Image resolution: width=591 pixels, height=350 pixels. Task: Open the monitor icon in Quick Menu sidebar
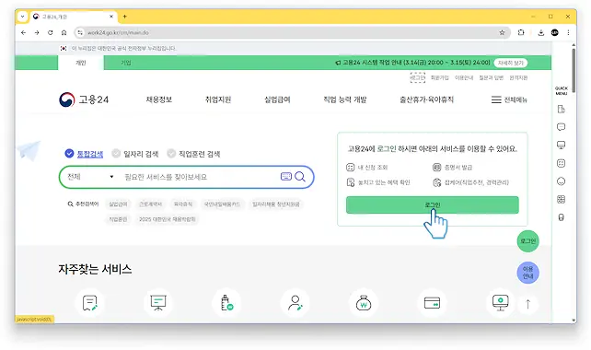coord(562,146)
